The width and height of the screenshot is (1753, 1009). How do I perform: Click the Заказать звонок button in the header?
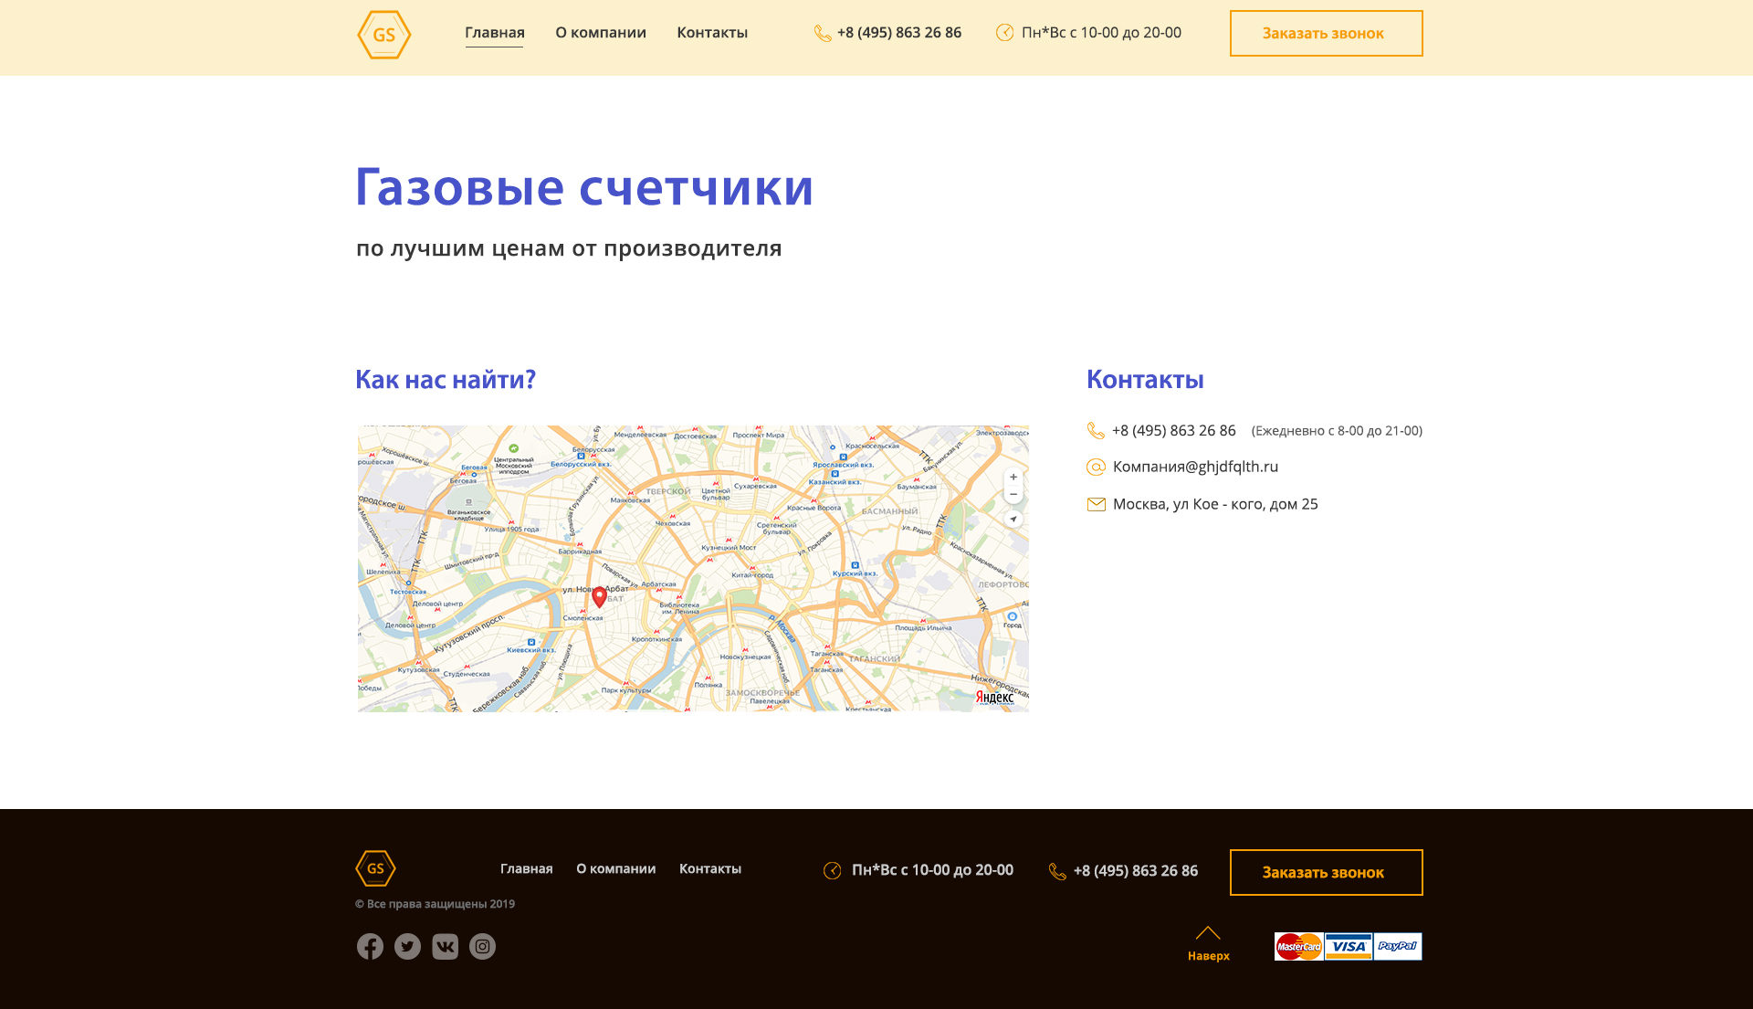point(1326,33)
